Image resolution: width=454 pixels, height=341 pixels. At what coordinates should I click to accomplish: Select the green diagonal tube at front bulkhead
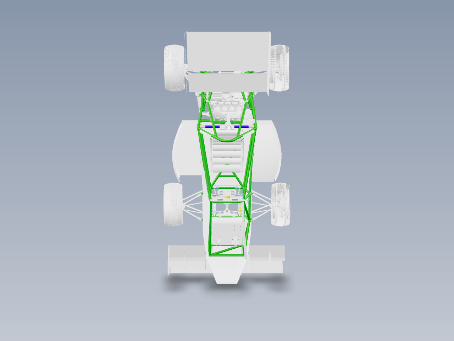point(227,250)
